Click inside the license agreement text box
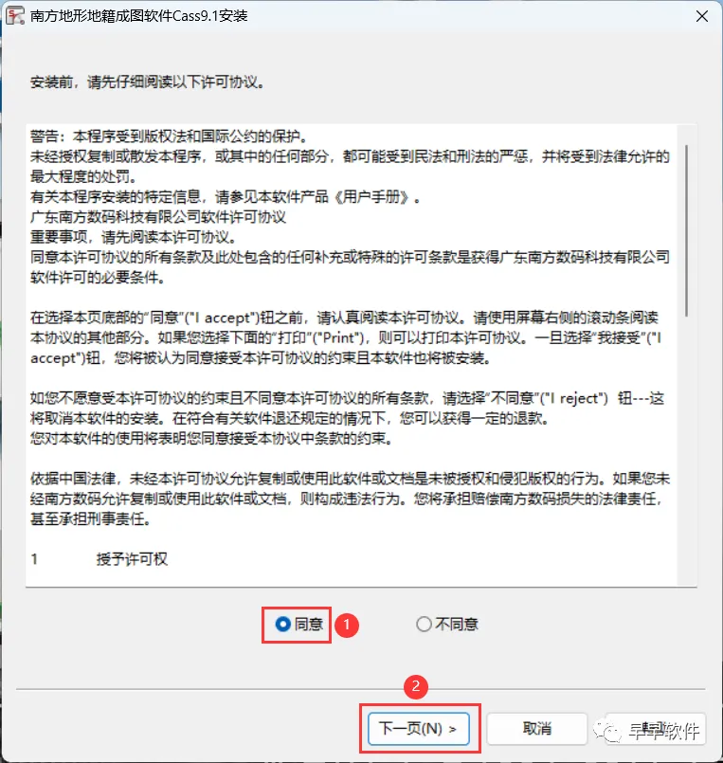 tap(352, 355)
